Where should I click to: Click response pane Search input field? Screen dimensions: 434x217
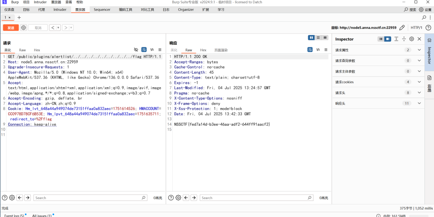point(256,198)
